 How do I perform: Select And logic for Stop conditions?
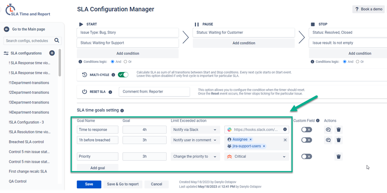(345, 62)
